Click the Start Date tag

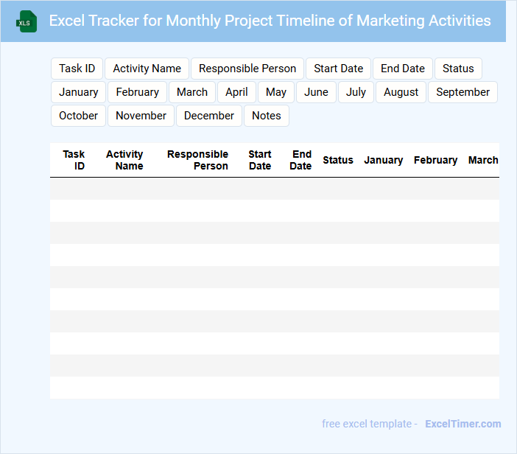tap(338, 69)
